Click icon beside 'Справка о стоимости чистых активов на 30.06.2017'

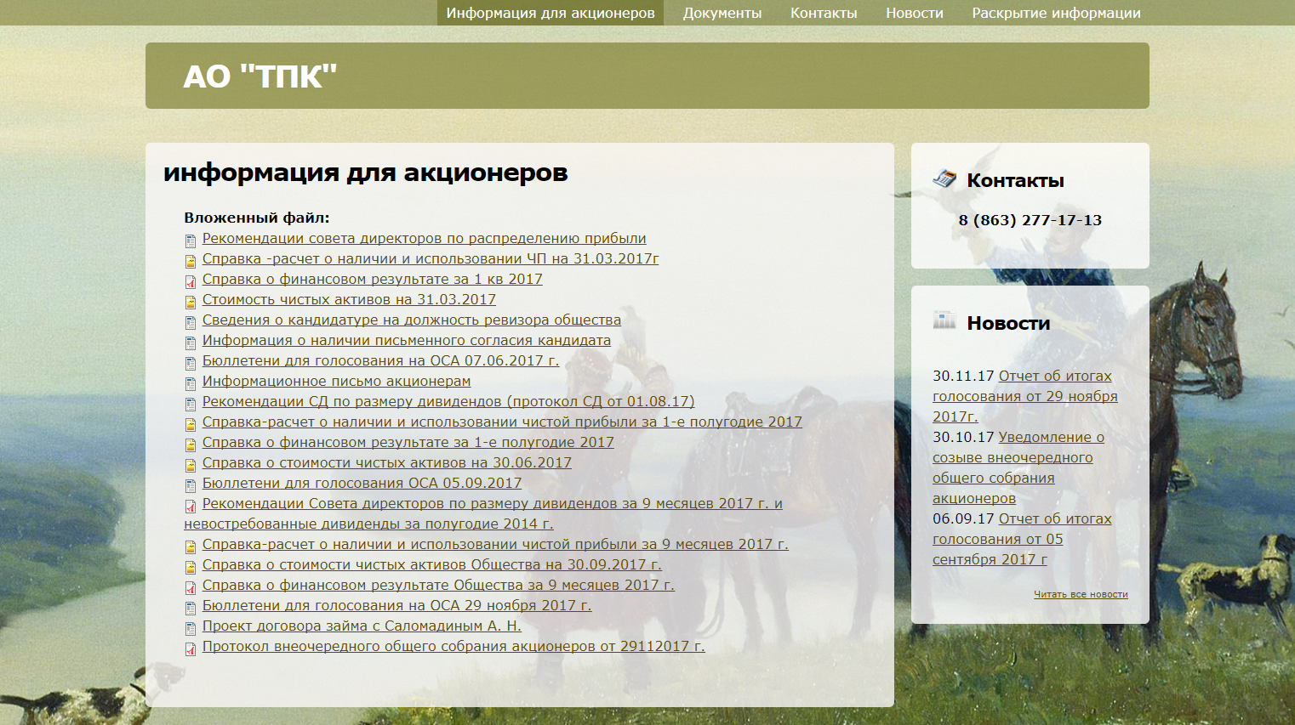[191, 465]
